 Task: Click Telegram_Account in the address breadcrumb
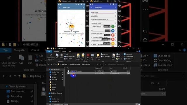pyautogui.click(x=75, y=64)
